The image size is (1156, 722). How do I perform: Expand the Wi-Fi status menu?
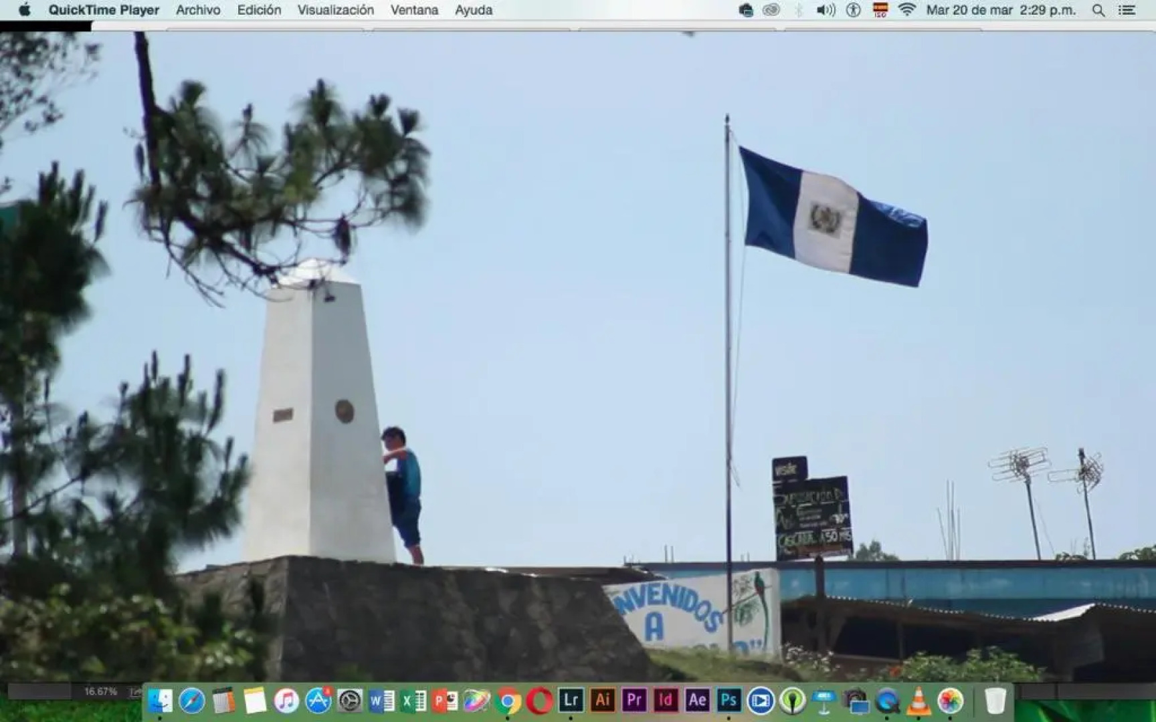click(906, 10)
